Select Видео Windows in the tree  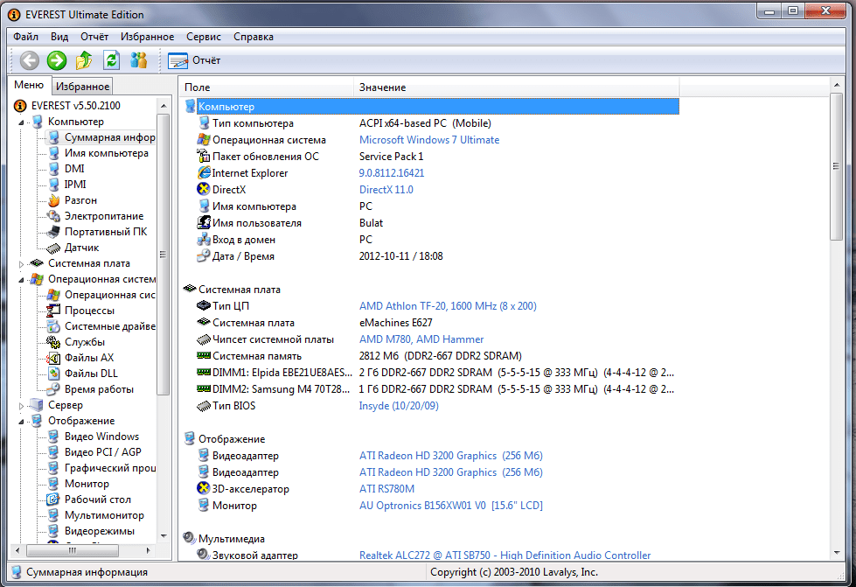click(x=101, y=437)
